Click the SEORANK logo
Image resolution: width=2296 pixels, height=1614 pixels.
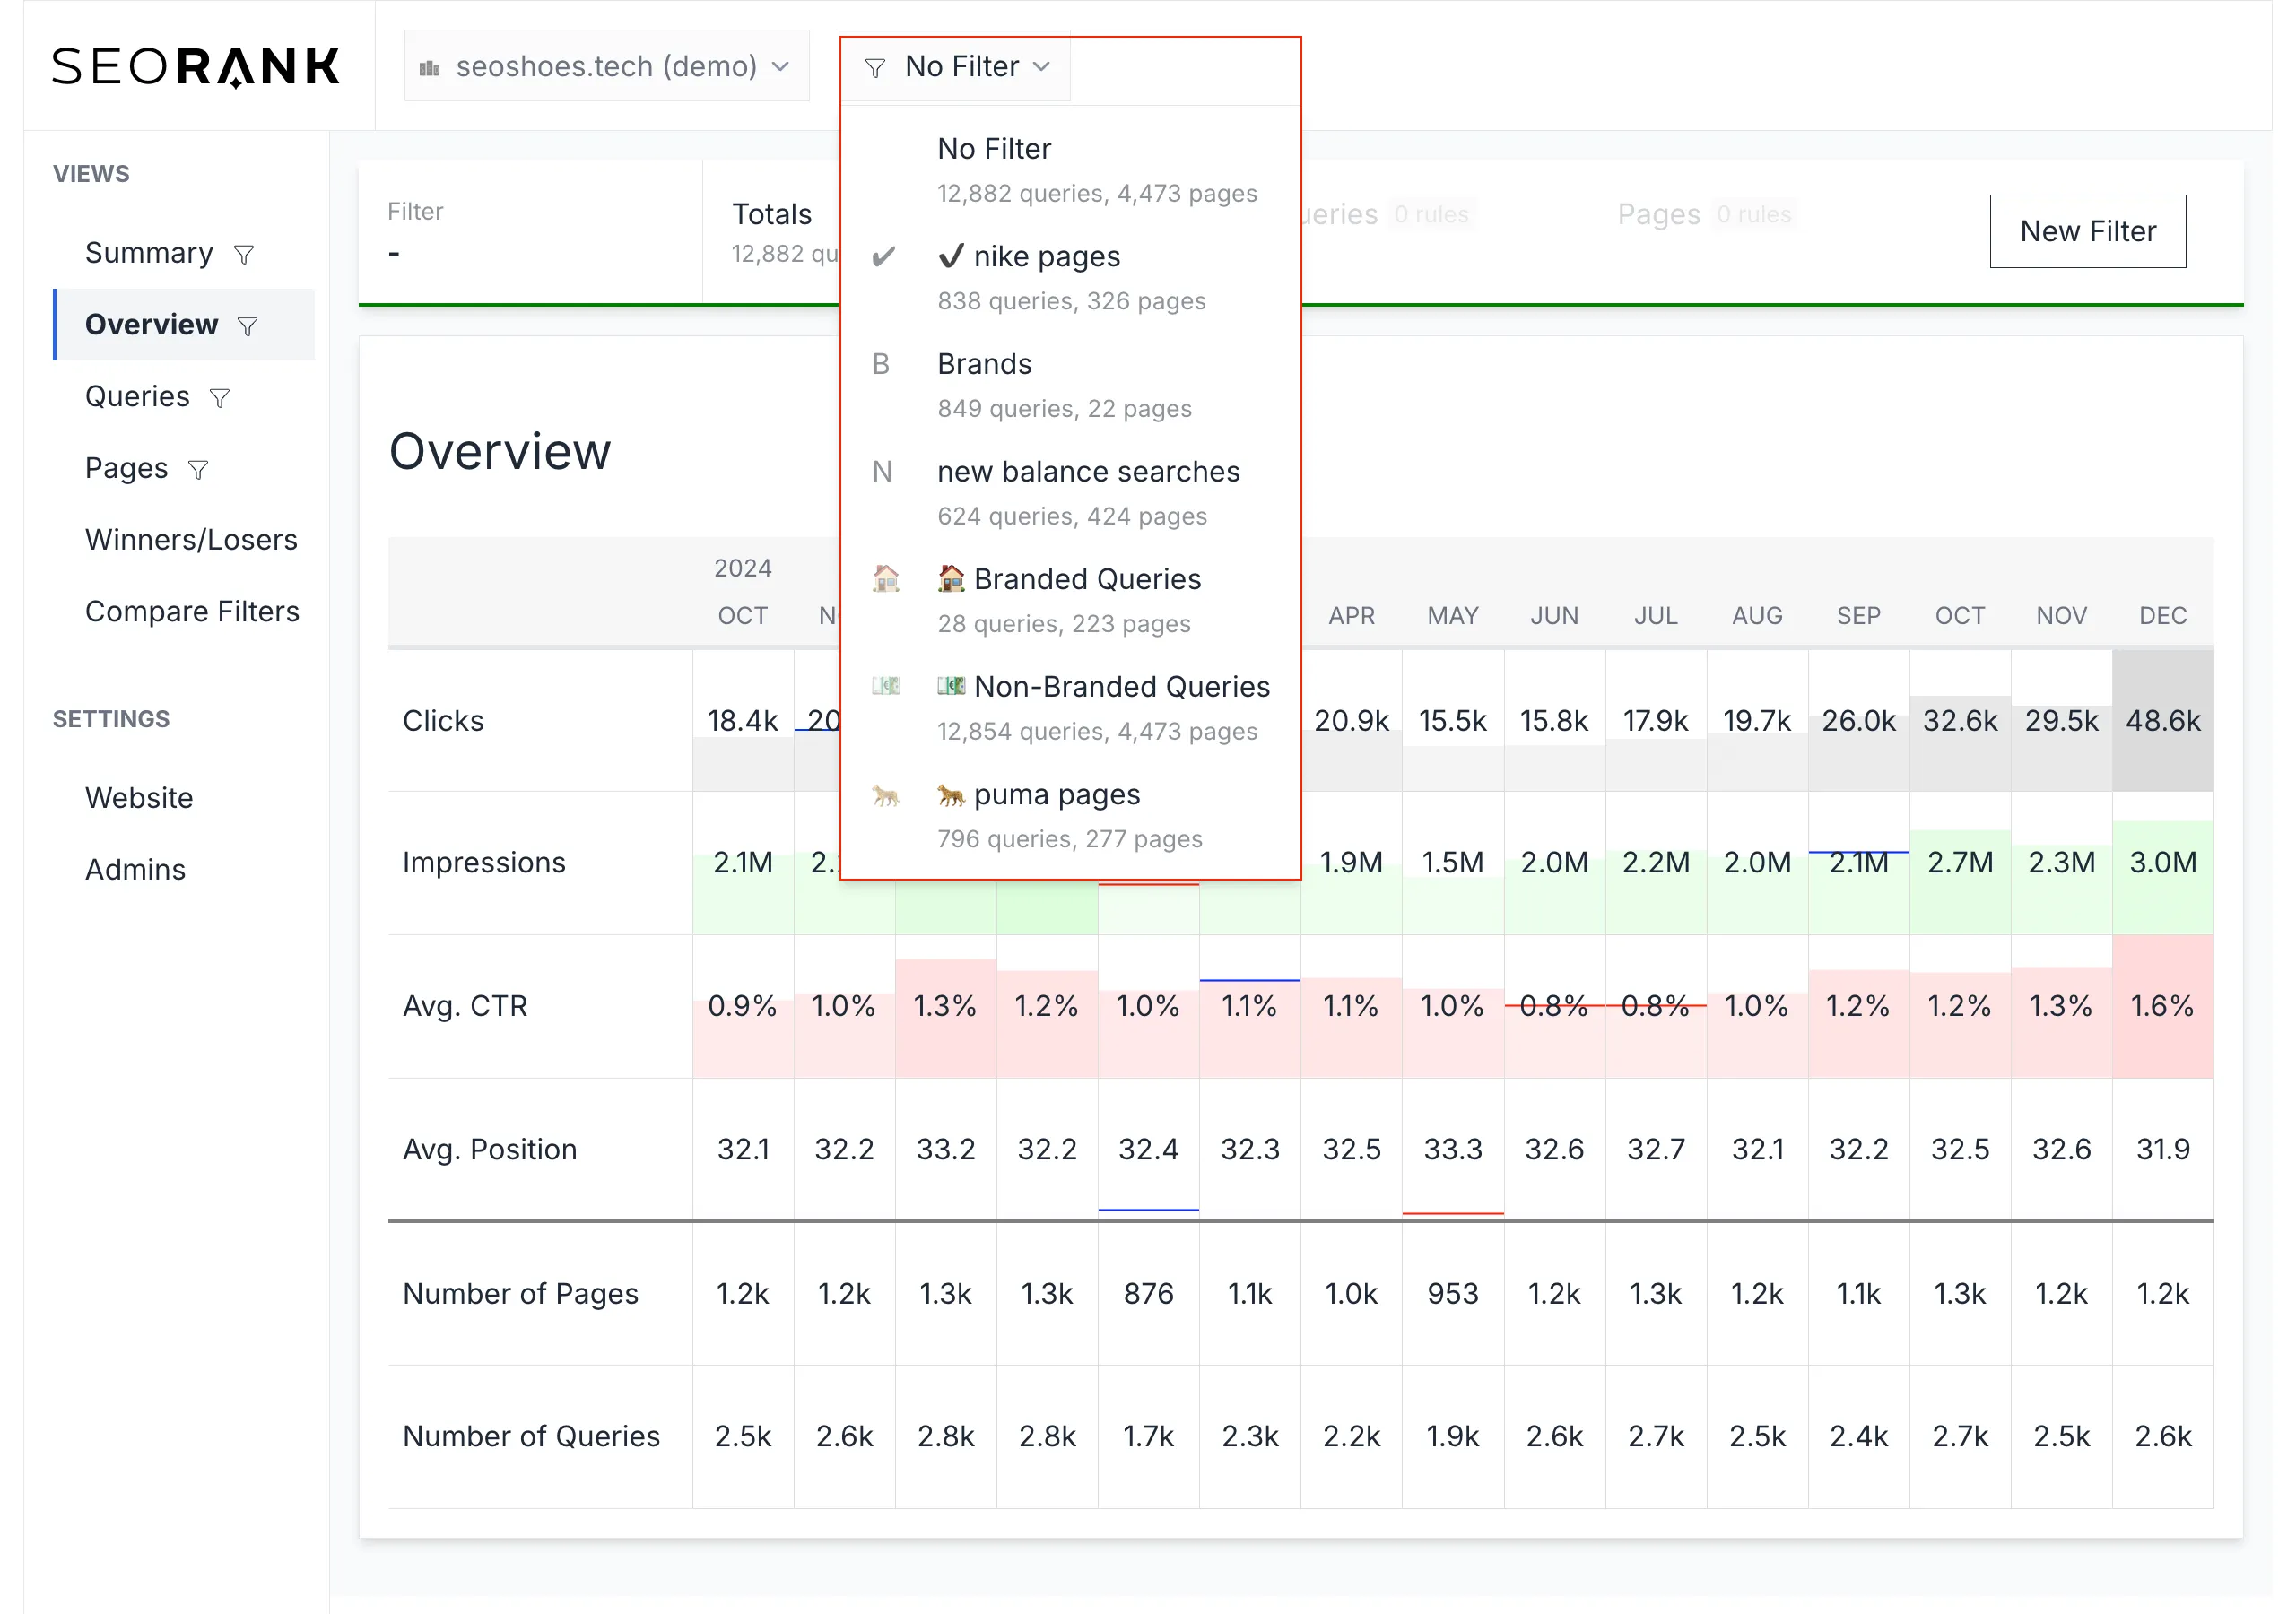pyautogui.click(x=196, y=67)
